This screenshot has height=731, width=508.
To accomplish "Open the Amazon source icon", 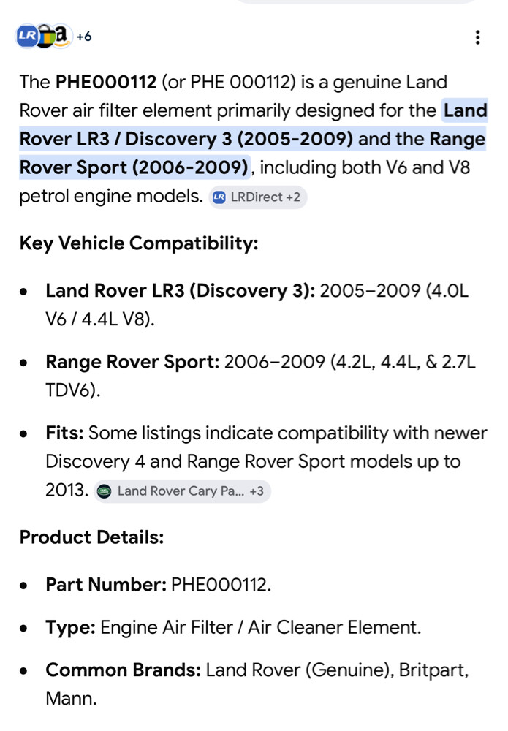I will tap(62, 37).
